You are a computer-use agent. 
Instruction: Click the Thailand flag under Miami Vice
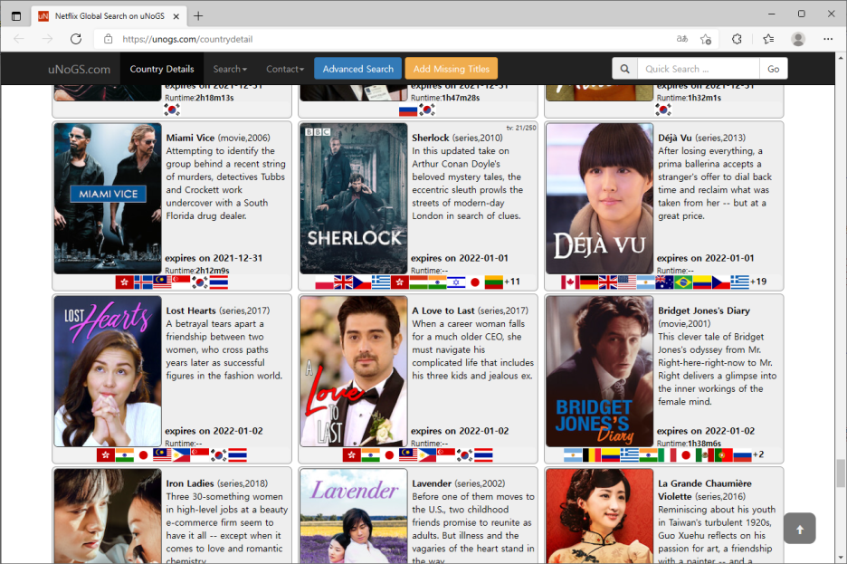219,282
